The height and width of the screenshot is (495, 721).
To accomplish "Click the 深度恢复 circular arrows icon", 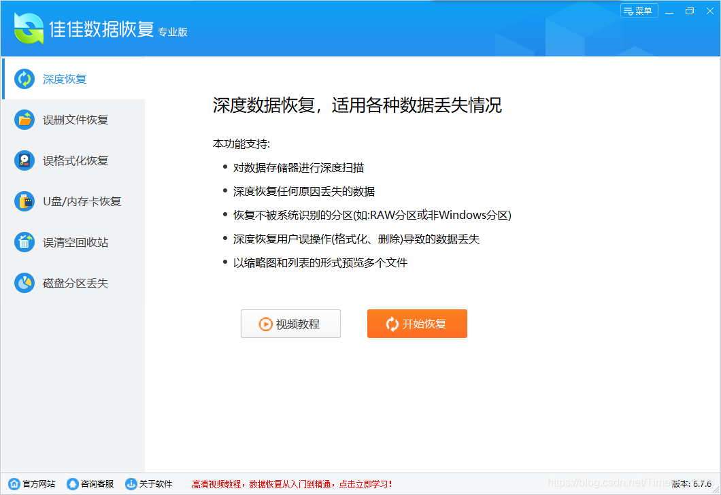I will click(24, 79).
